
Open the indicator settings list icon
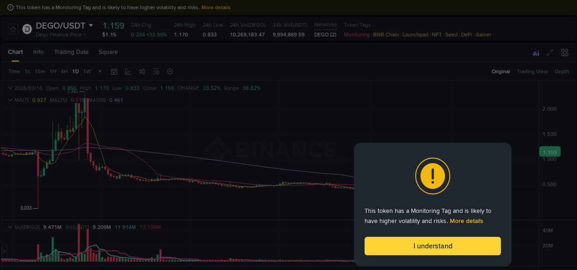[x=156, y=71]
